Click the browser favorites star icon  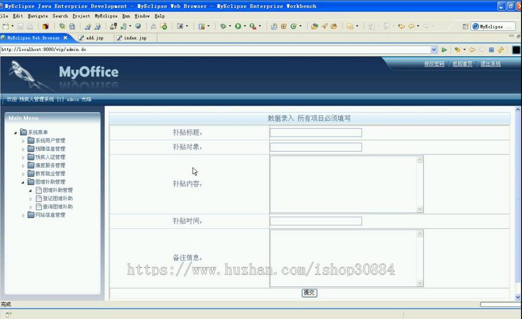458,50
